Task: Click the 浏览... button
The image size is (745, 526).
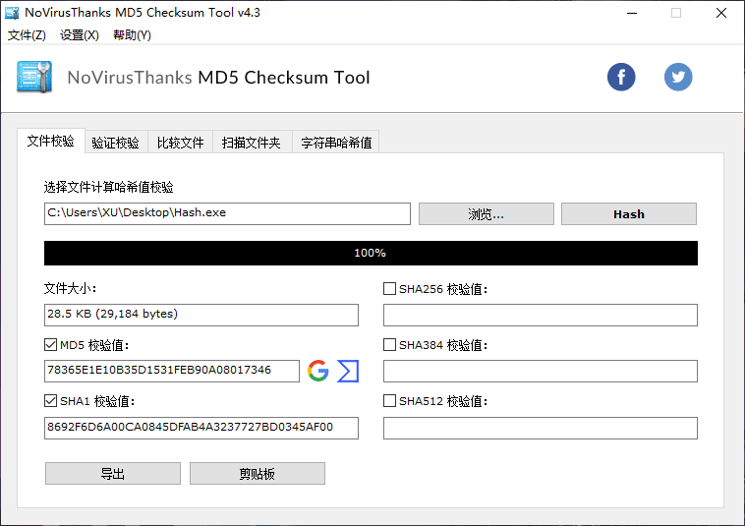Action: [x=487, y=214]
